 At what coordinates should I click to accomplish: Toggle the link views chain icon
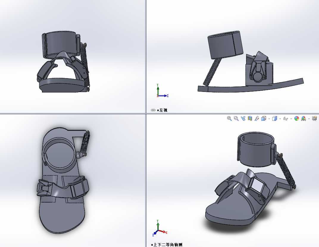point(153,110)
